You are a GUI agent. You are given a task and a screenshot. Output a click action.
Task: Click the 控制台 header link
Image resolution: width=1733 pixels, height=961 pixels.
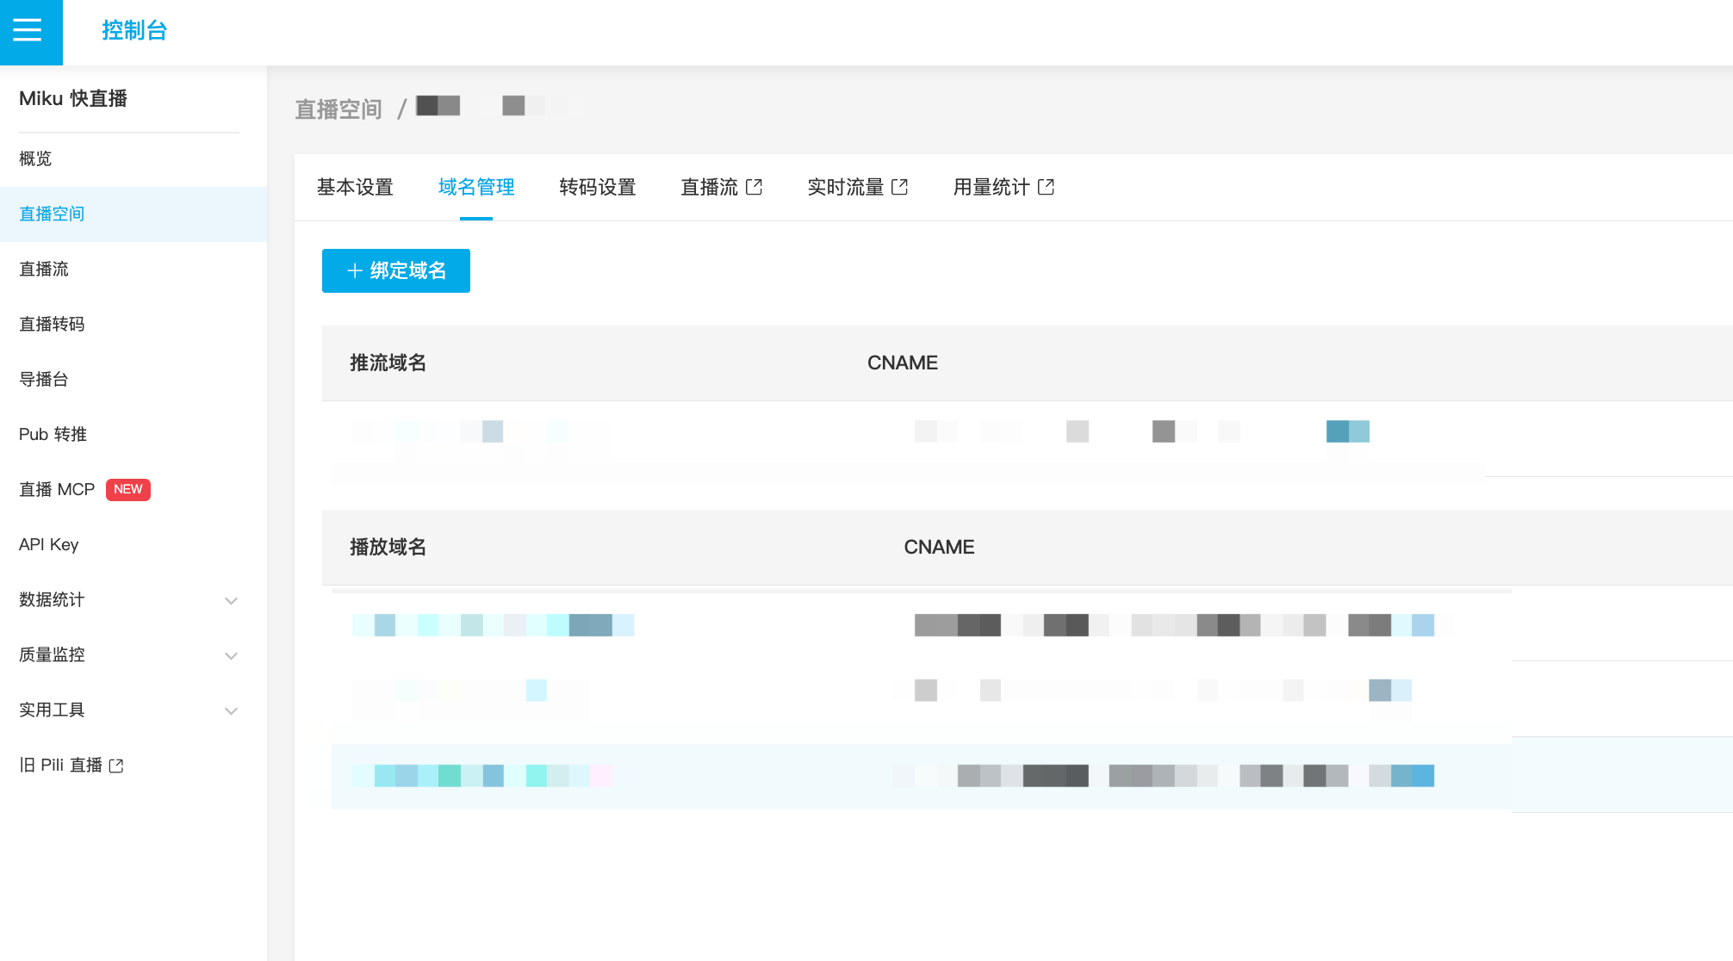pos(134,31)
